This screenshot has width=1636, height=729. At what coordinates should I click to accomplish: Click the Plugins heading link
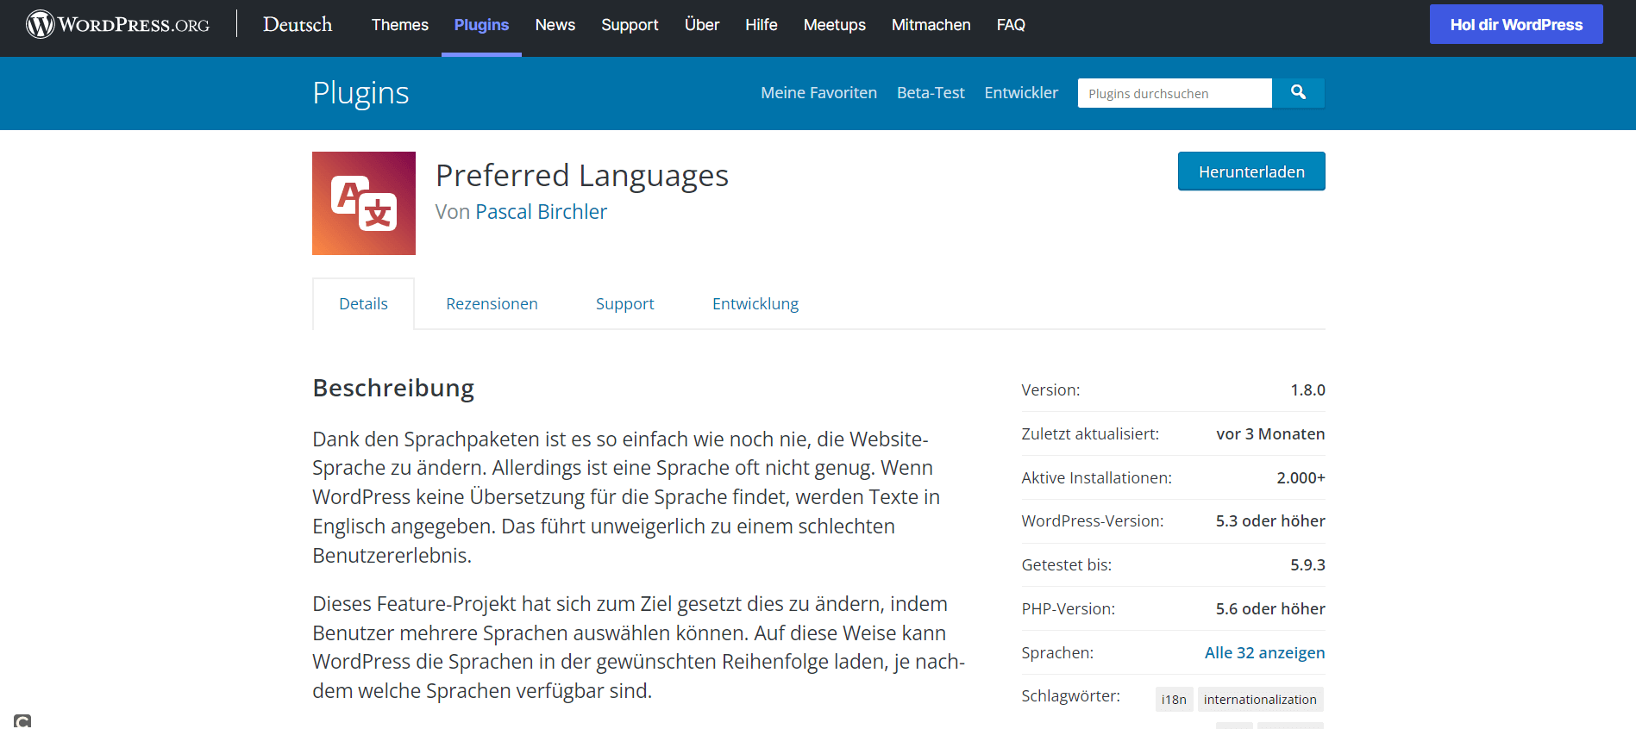tap(360, 93)
